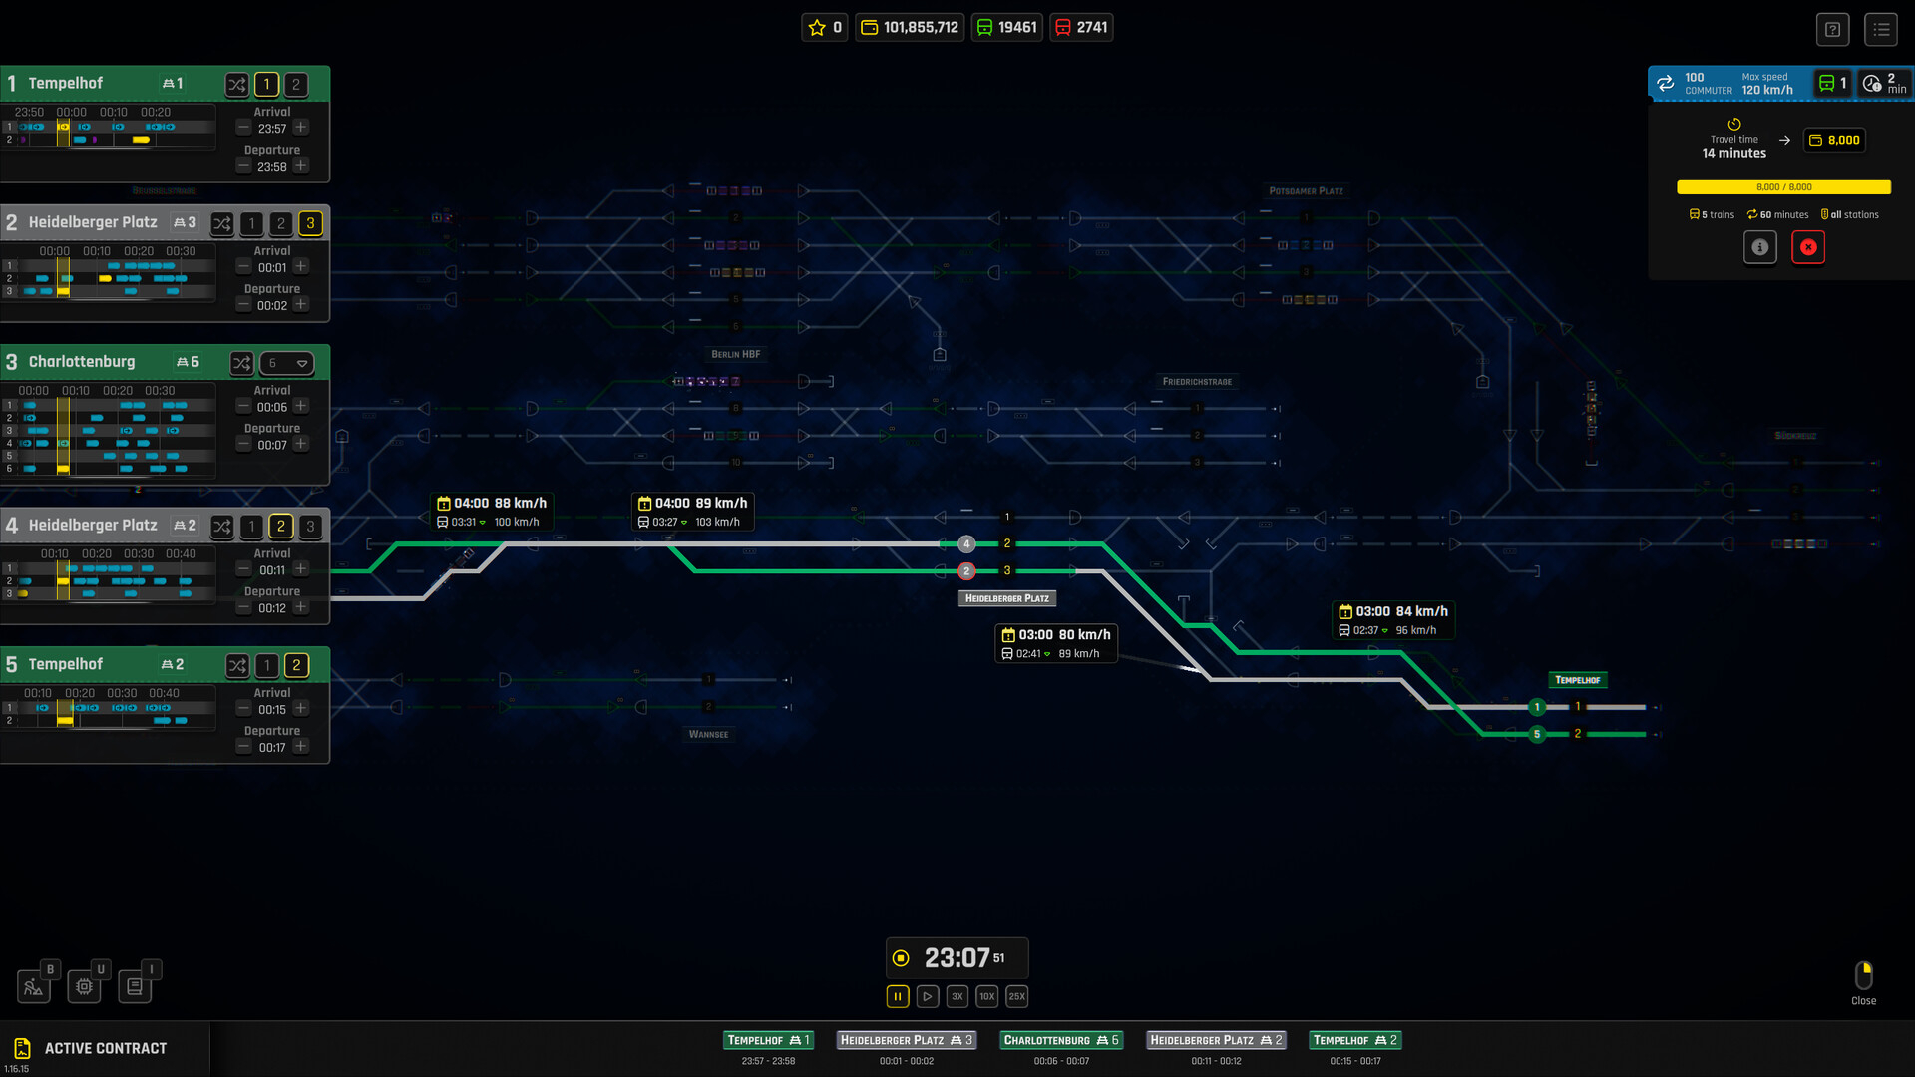The width and height of the screenshot is (1915, 1077).
Task: Select Charlottenburg stop tab in bottom bar
Action: tap(1060, 1040)
